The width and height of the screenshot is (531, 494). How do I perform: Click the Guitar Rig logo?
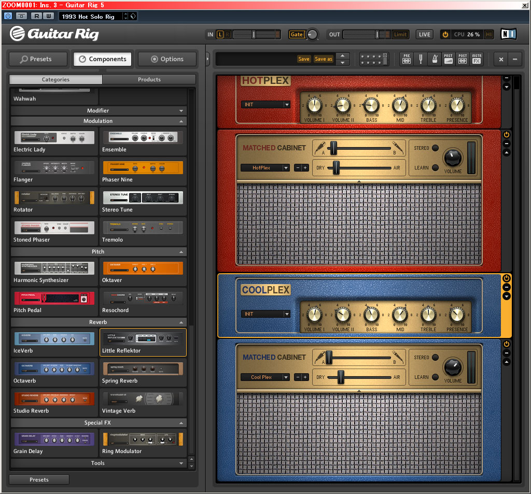coord(54,34)
